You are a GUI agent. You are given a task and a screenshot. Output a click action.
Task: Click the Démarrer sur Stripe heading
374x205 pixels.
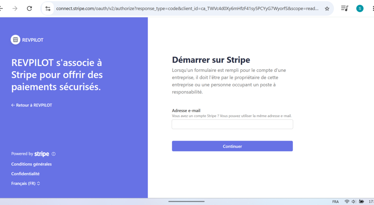tap(211, 60)
